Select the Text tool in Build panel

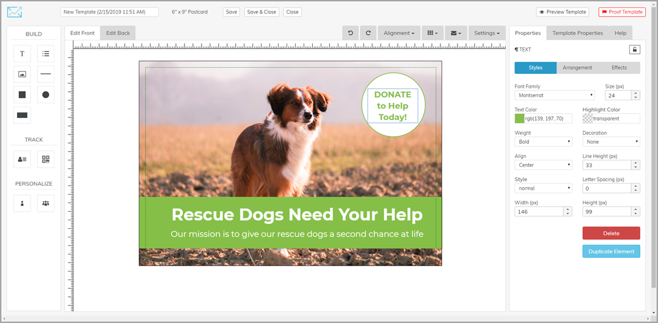pos(22,54)
